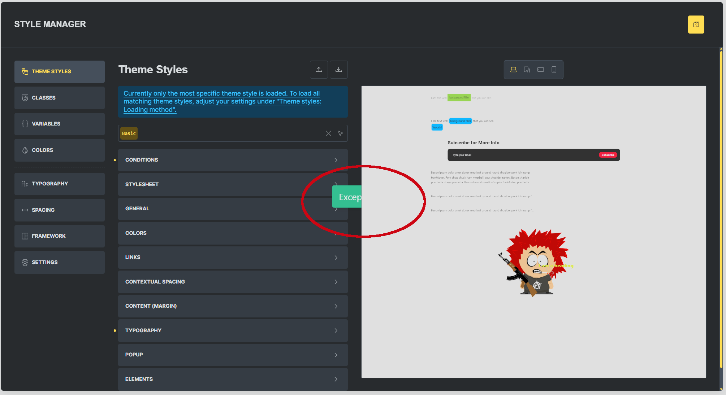The width and height of the screenshot is (726, 395).
Task: Switch preview to desktop laptop view
Action: 513,70
